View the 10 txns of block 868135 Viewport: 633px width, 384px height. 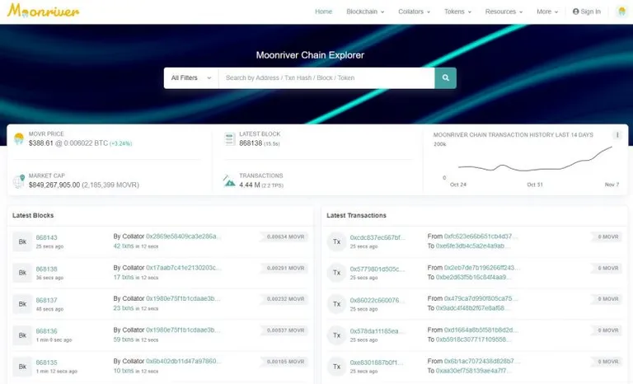(x=123, y=371)
